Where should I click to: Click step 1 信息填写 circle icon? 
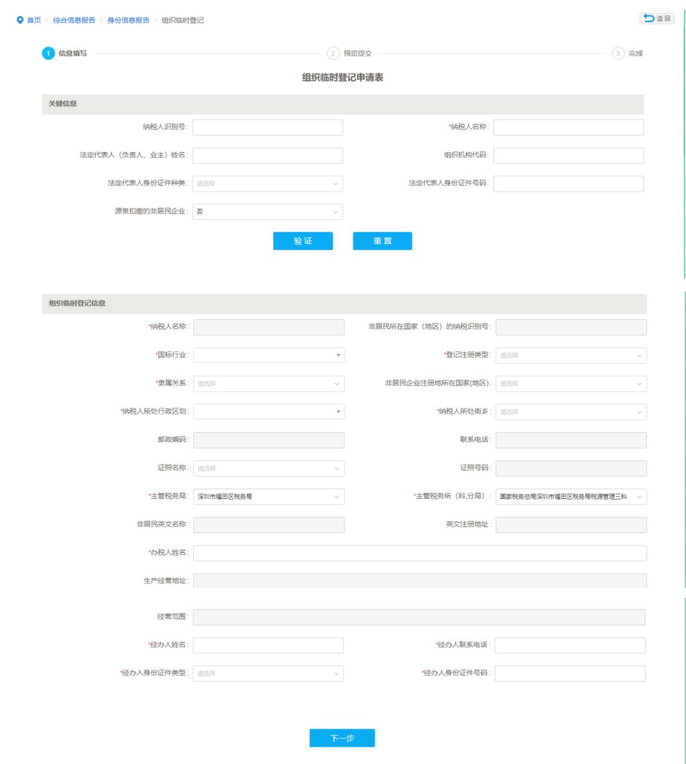click(47, 53)
